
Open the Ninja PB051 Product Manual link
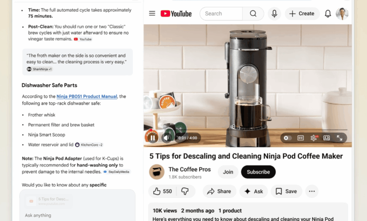(x=87, y=96)
